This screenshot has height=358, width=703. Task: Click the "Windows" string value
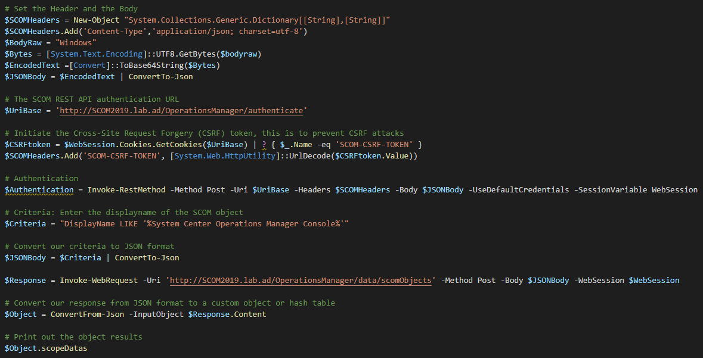coord(76,42)
